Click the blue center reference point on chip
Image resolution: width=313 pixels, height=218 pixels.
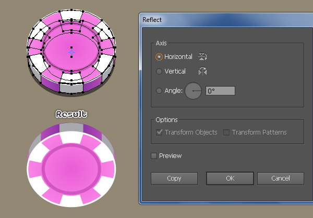point(71,53)
